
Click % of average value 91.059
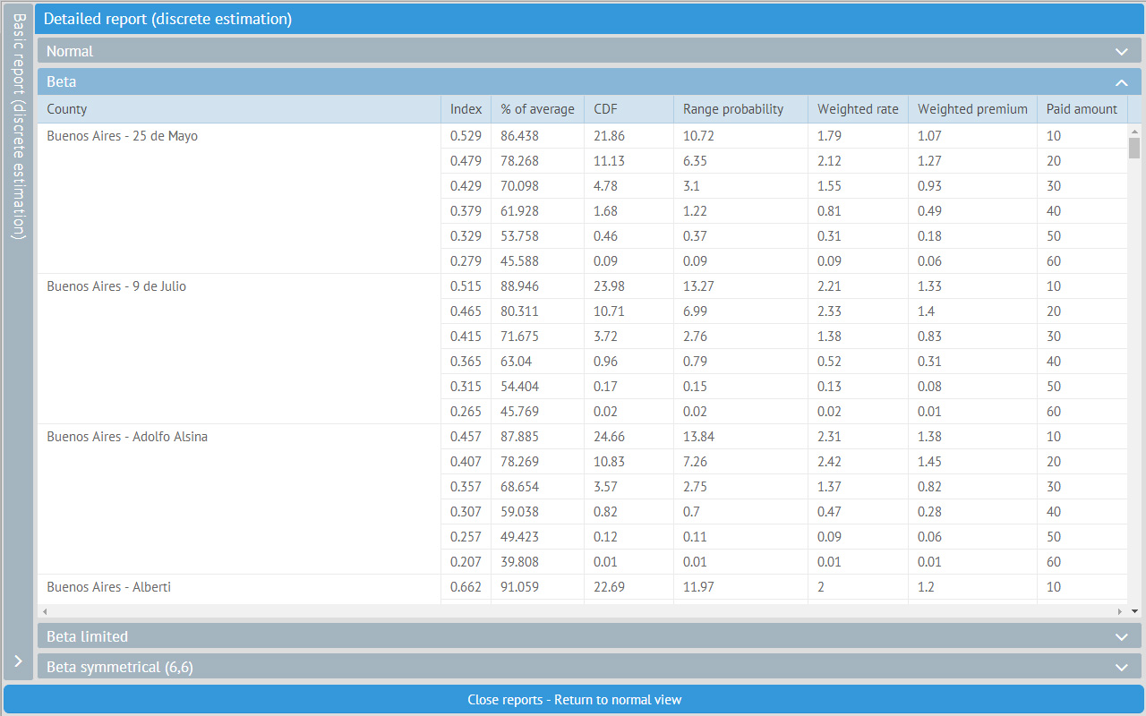(520, 587)
